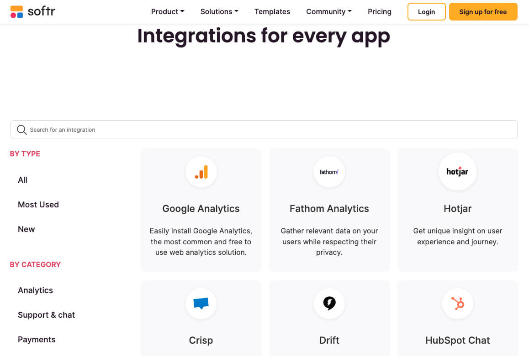Choose the Analytics category filter
Image resolution: width=529 pixels, height=356 pixels.
click(x=35, y=290)
